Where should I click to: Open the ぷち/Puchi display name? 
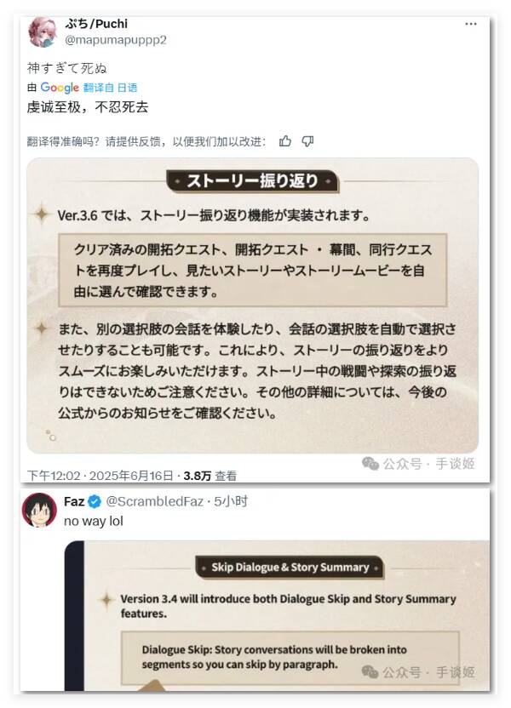pos(96,24)
